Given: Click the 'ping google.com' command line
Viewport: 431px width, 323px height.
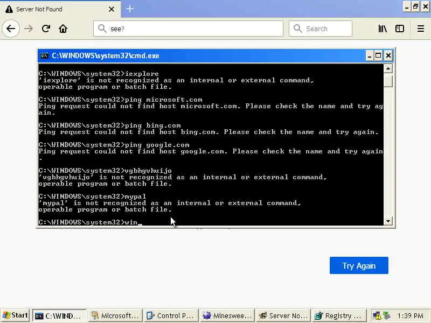Looking at the screenshot, I should [x=114, y=145].
